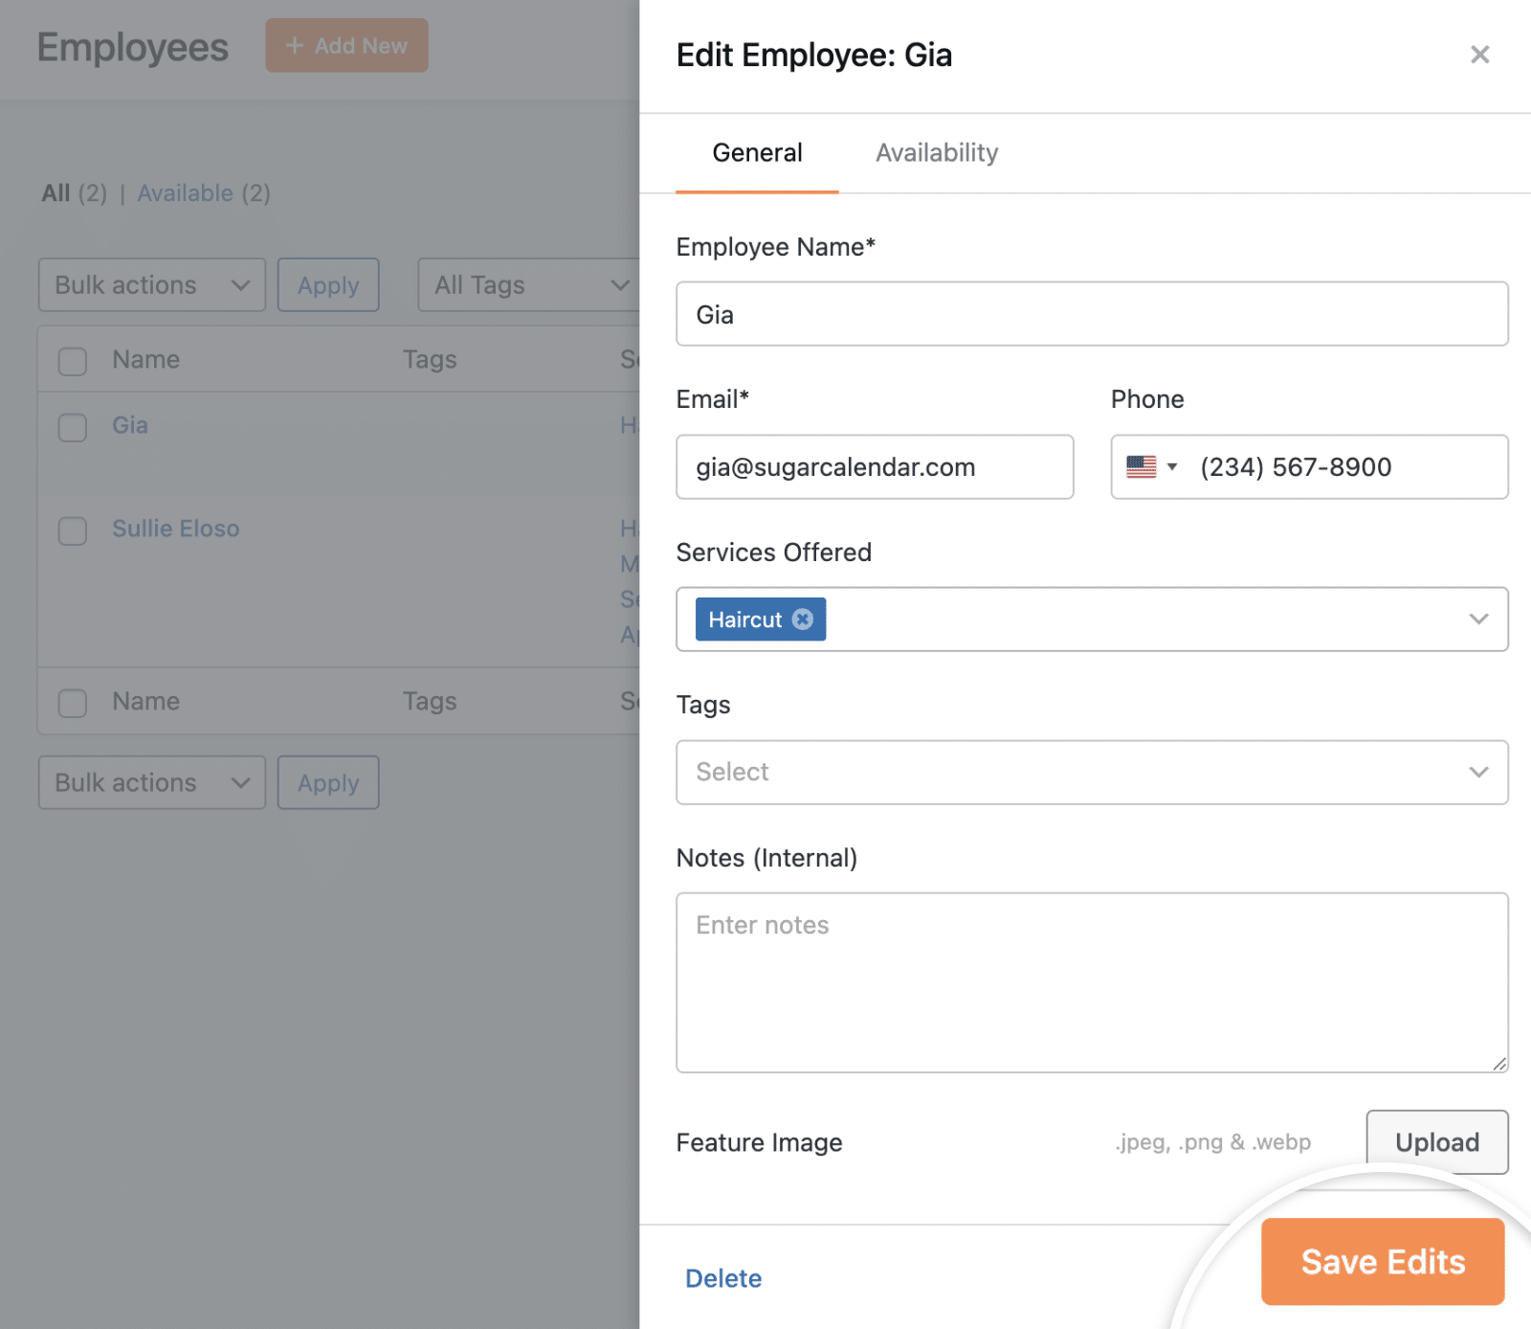Show only Available employees

coord(187,192)
